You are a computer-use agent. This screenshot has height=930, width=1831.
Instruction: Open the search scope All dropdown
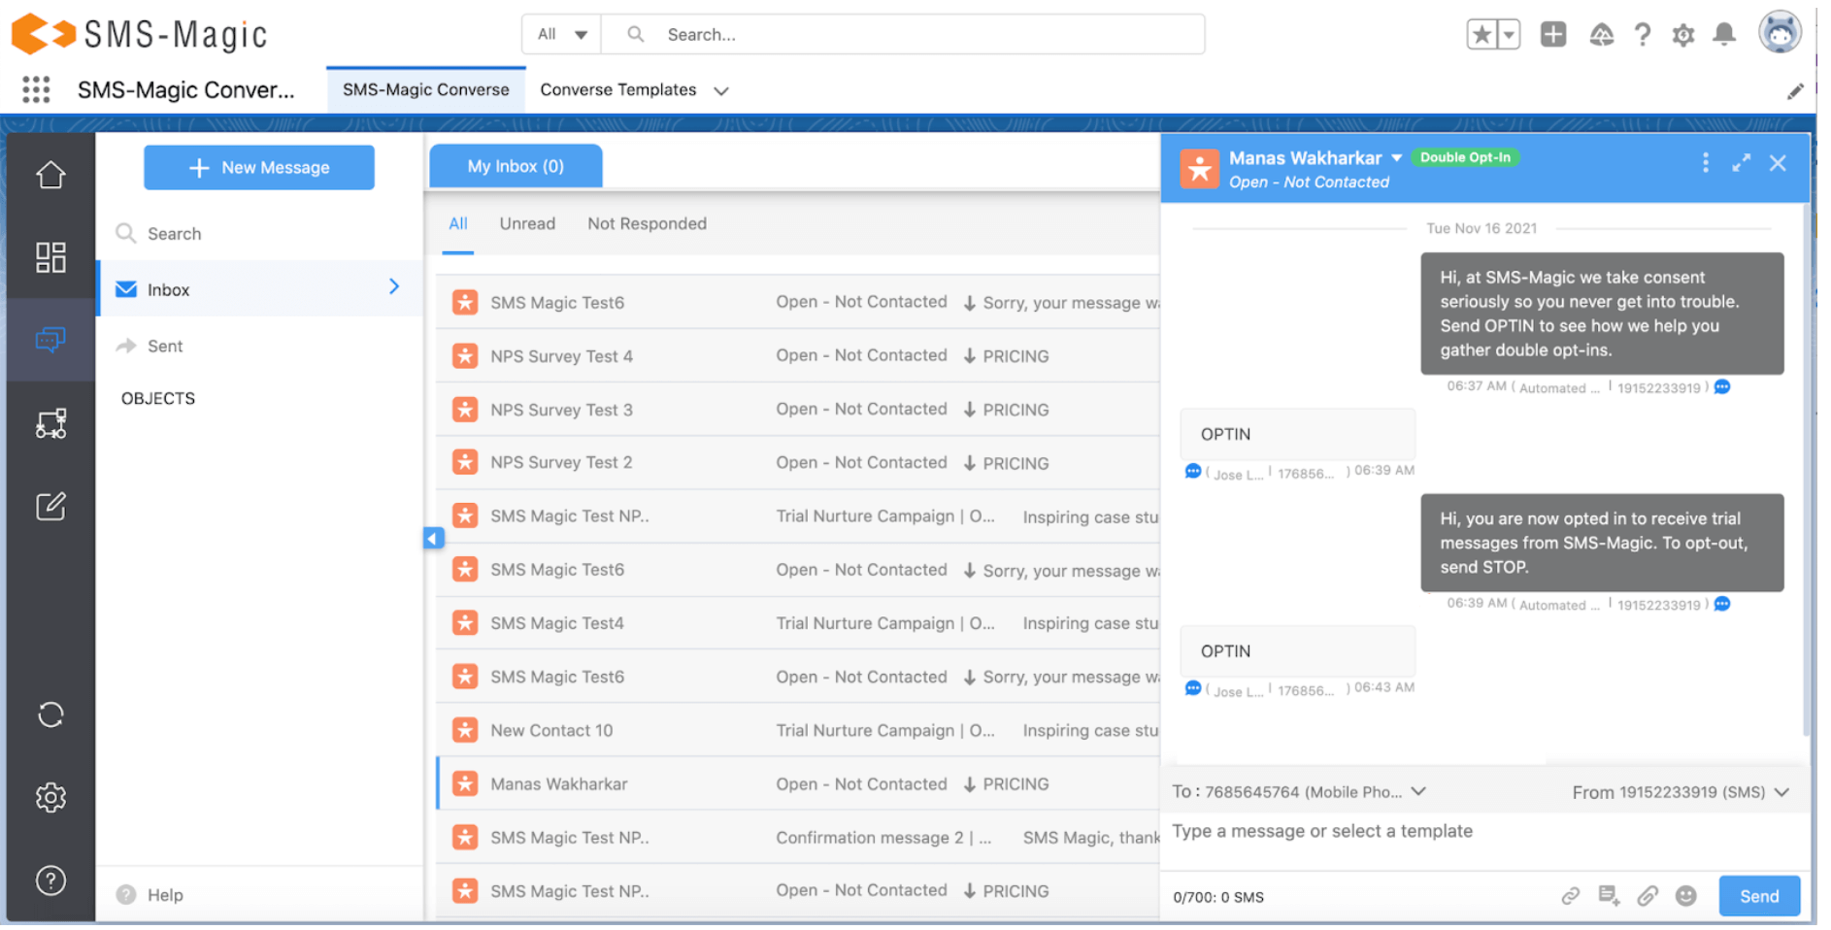(562, 35)
